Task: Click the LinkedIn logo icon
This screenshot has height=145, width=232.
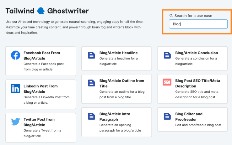Action: coord(15,88)
